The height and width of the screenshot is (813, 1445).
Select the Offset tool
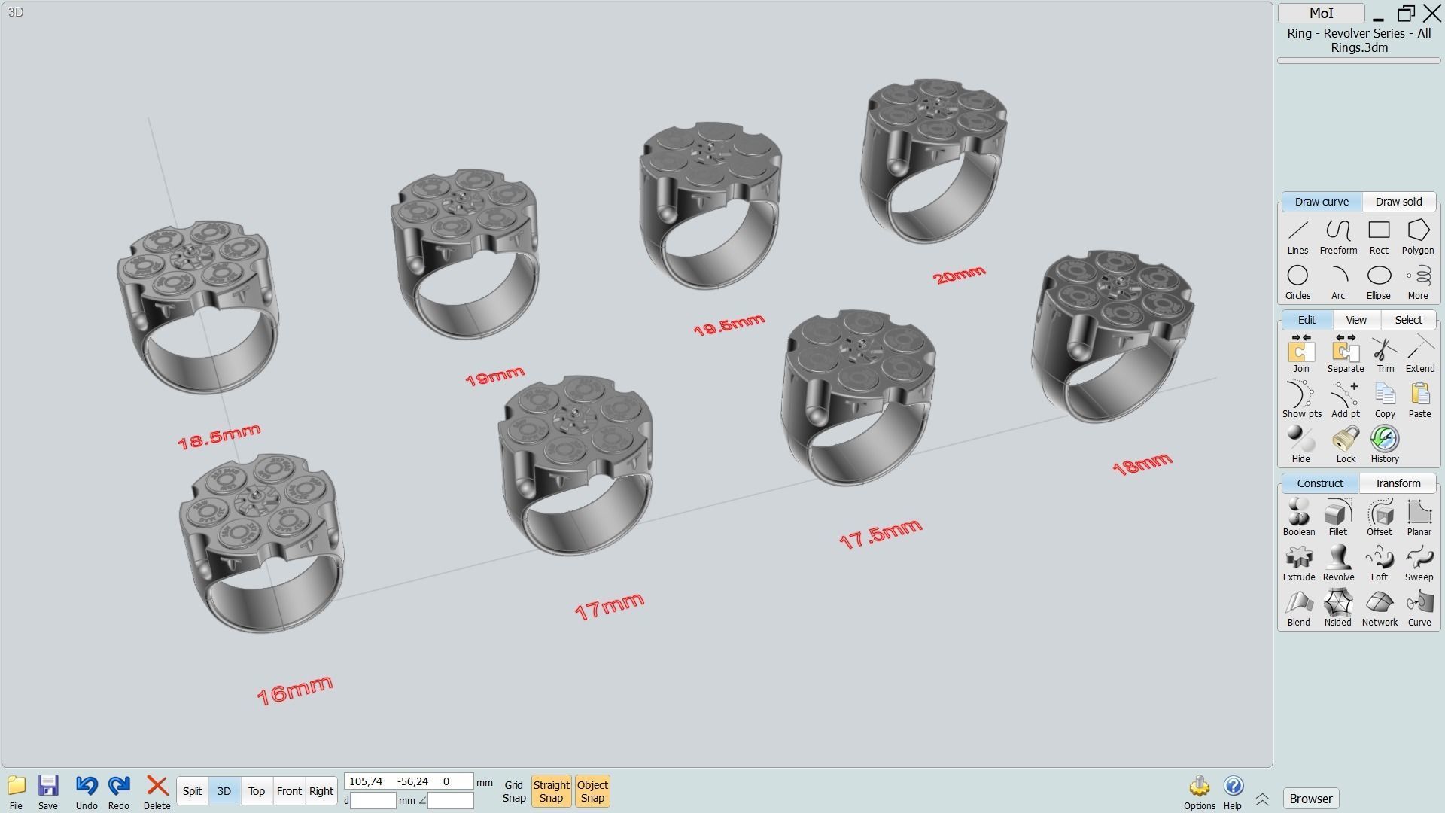tap(1380, 518)
